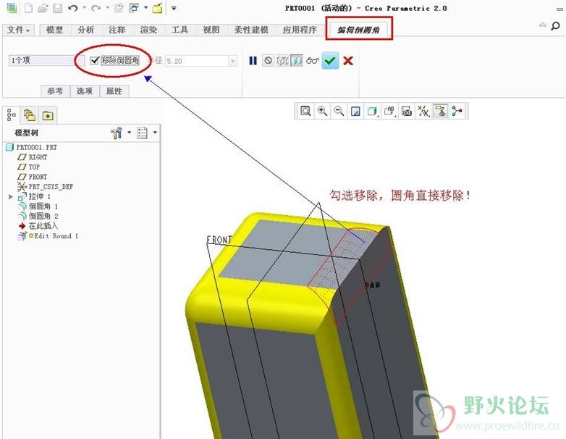Create a new file from the quick access toolbar
This screenshot has width=566, height=439.
click(x=28, y=8)
